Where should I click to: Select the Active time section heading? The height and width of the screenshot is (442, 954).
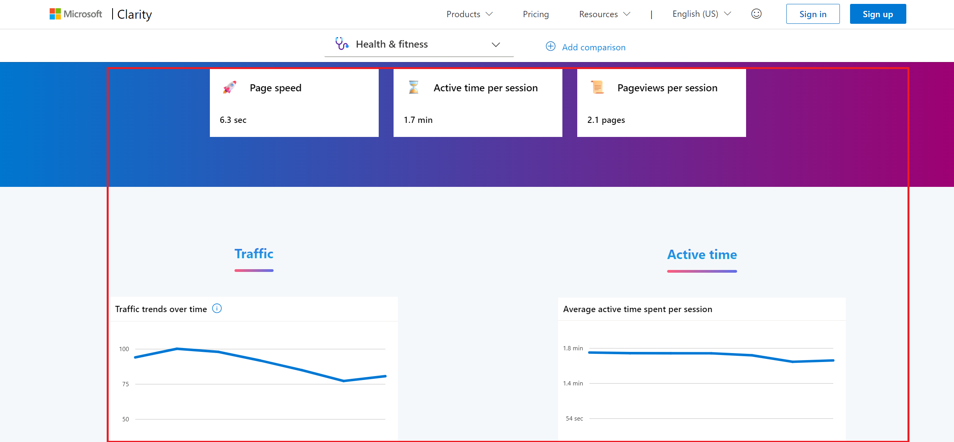click(x=702, y=255)
